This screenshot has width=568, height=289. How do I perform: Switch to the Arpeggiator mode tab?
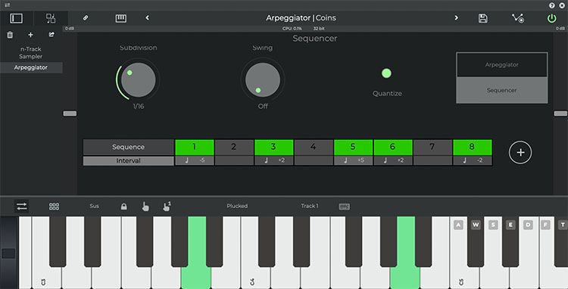pos(501,65)
